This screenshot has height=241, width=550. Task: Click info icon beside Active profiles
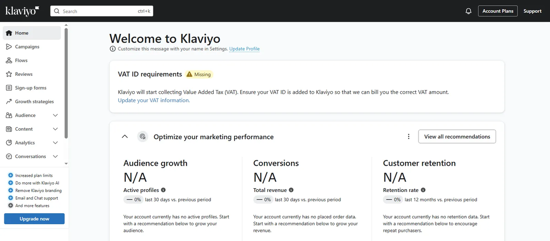click(x=163, y=190)
